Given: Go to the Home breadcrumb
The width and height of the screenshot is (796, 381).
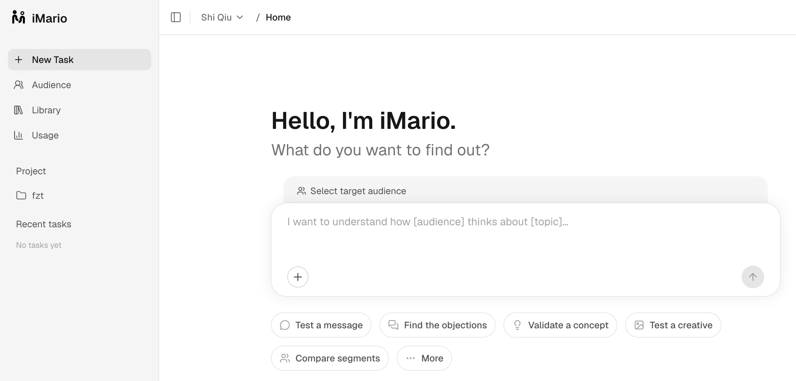Looking at the screenshot, I should point(278,17).
